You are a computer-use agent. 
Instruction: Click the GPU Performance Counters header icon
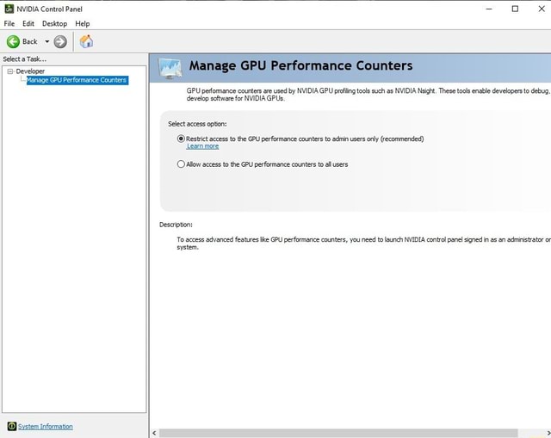click(x=169, y=67)
